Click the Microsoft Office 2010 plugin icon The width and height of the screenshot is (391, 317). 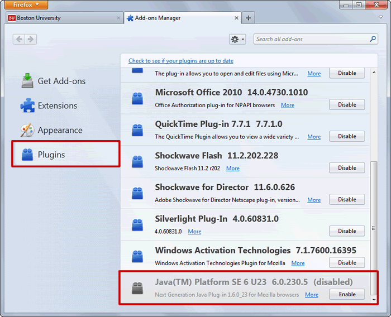pyautogui.click(x=137, y=98)
